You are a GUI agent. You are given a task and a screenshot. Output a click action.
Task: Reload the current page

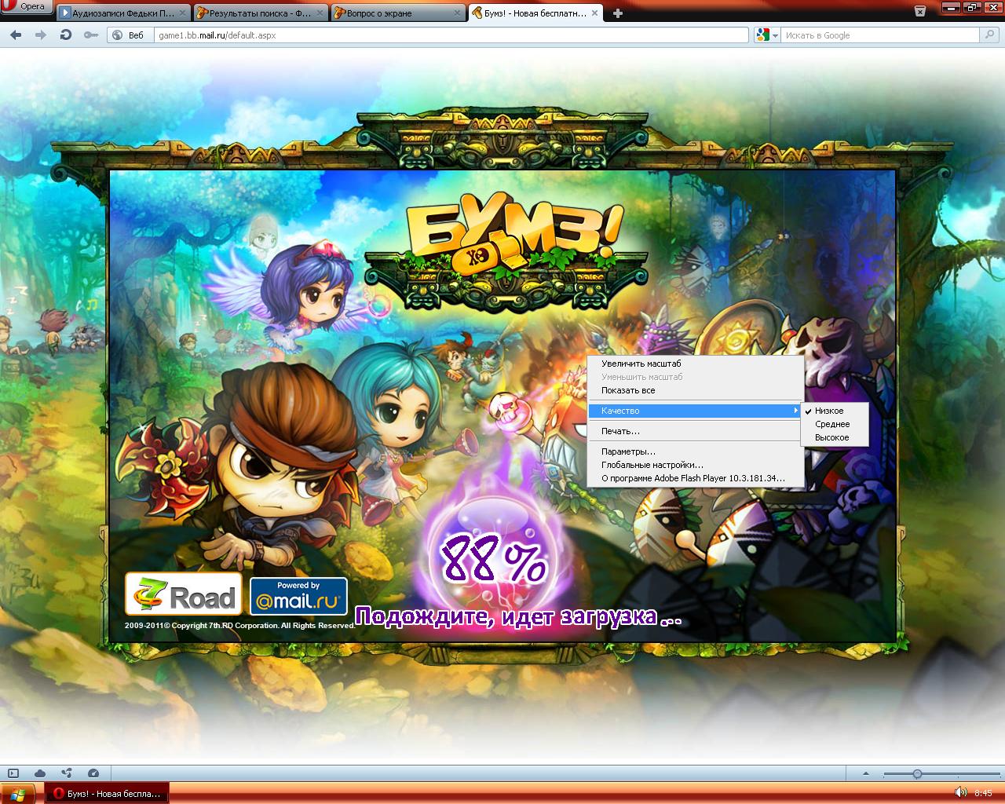[67, 35]
